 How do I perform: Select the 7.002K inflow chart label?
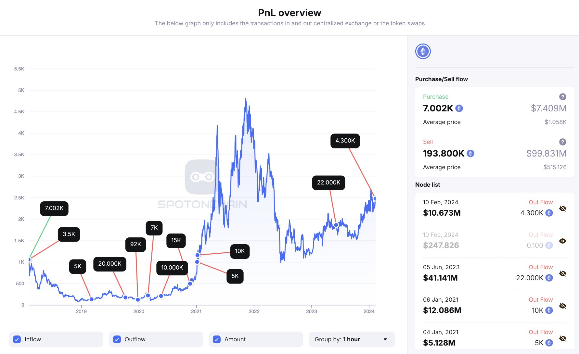[54, 208]
